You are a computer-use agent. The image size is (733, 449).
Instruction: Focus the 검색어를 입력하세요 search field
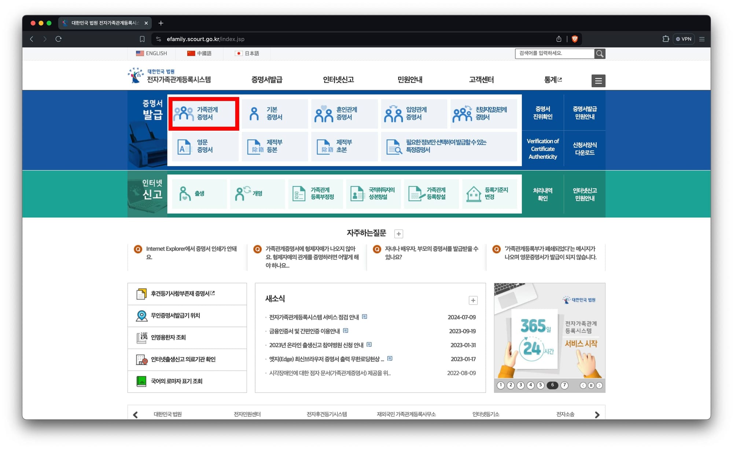555,54
